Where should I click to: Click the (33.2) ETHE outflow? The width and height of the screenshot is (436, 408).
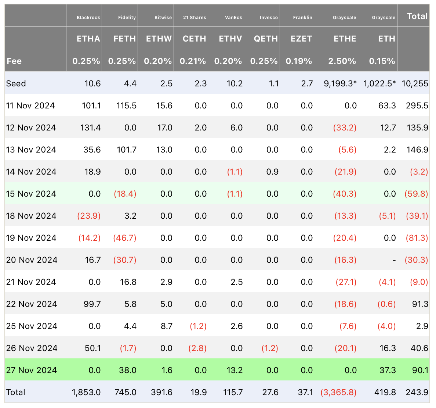345,128
